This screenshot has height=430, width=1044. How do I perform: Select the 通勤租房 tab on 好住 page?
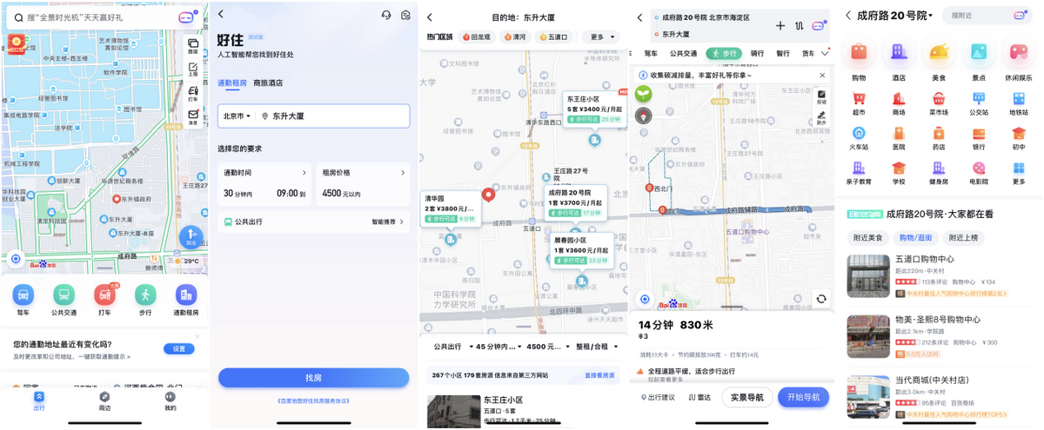coord(232,83)
